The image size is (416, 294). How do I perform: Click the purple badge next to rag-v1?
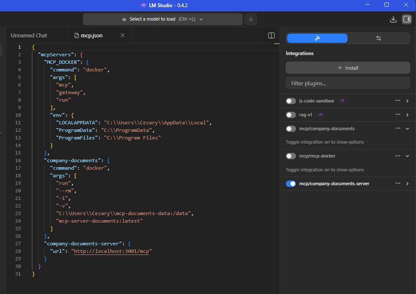pos(321,115)
